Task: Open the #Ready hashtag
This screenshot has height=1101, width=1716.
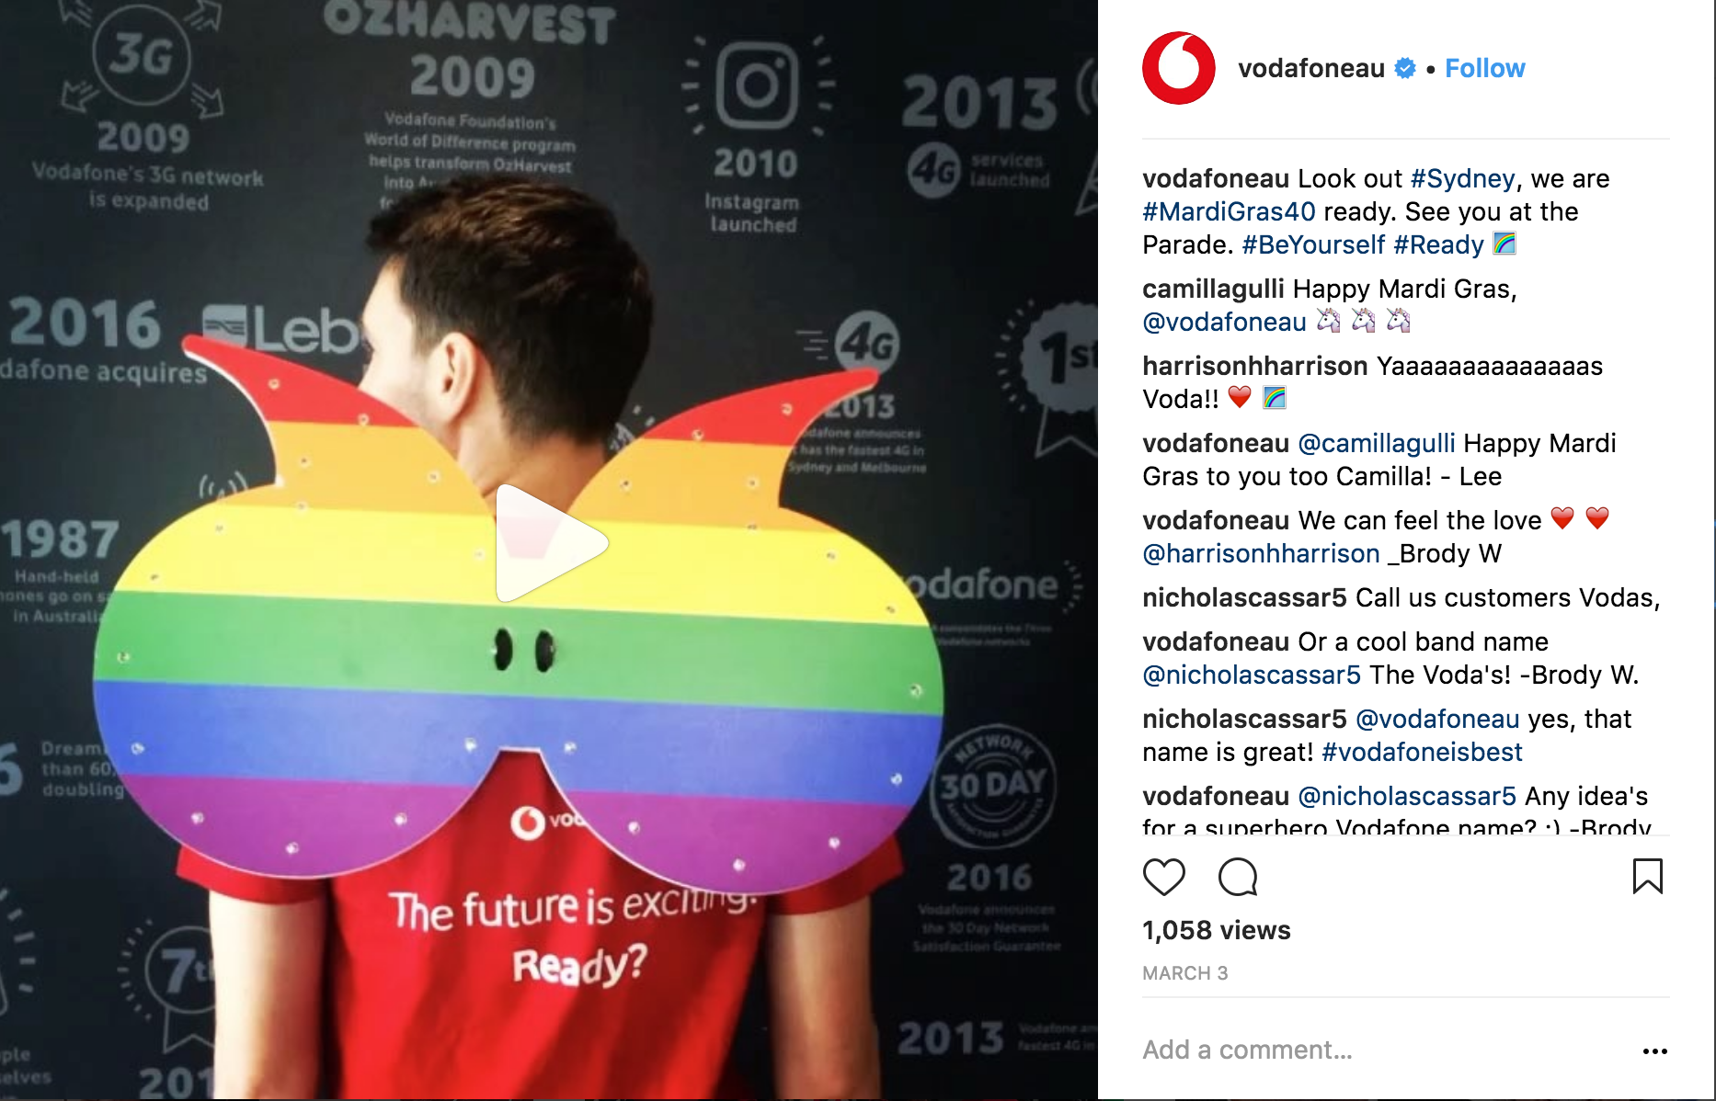Action: [x=1438, y=244]
